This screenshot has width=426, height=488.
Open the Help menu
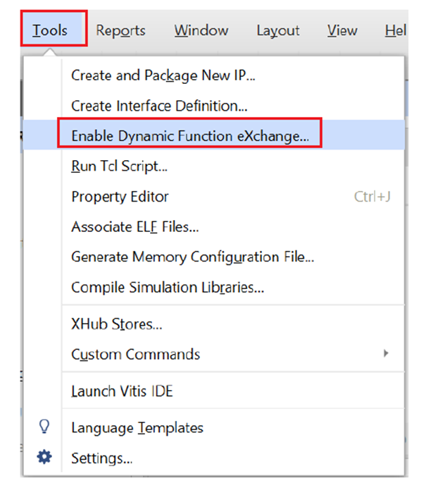[x=396, y=30]
